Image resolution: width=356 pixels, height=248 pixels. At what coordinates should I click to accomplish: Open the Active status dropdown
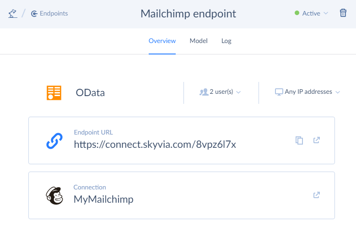click(312, 13)
